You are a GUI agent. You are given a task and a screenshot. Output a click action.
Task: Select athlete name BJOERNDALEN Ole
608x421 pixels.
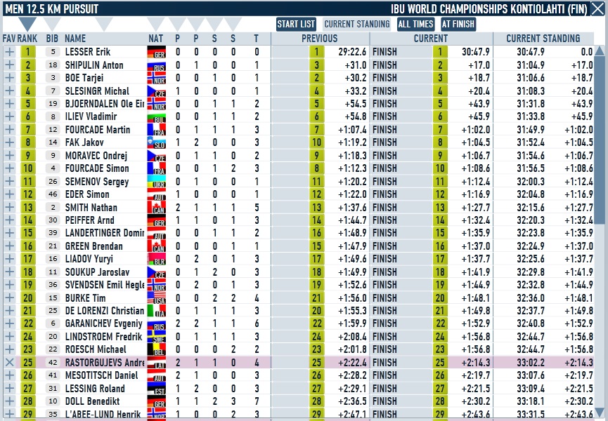coord(105,104)
